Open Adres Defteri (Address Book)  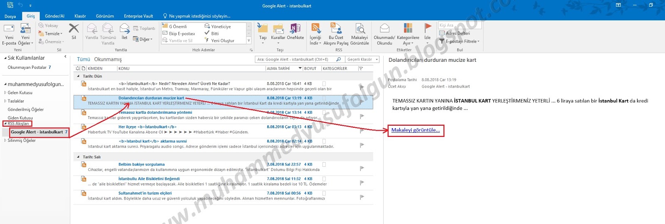tap(455, 33)
